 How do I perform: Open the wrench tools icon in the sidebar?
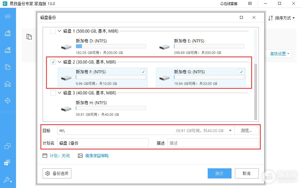[8, 180]
